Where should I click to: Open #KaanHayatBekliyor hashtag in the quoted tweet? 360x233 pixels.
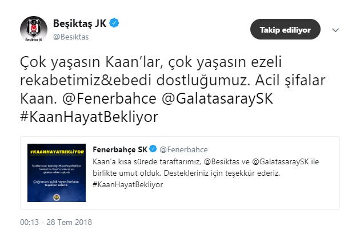point(128,184)
